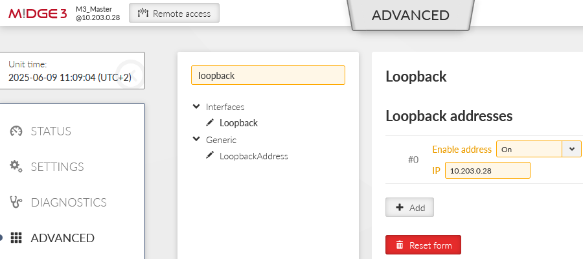The width and height of the screenshot is (583, 259).
Task: Click the Loopback addresses heading
Action: pos(449,116)
